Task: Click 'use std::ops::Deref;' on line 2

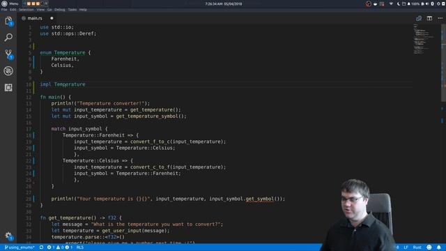Action: point(68,33)
